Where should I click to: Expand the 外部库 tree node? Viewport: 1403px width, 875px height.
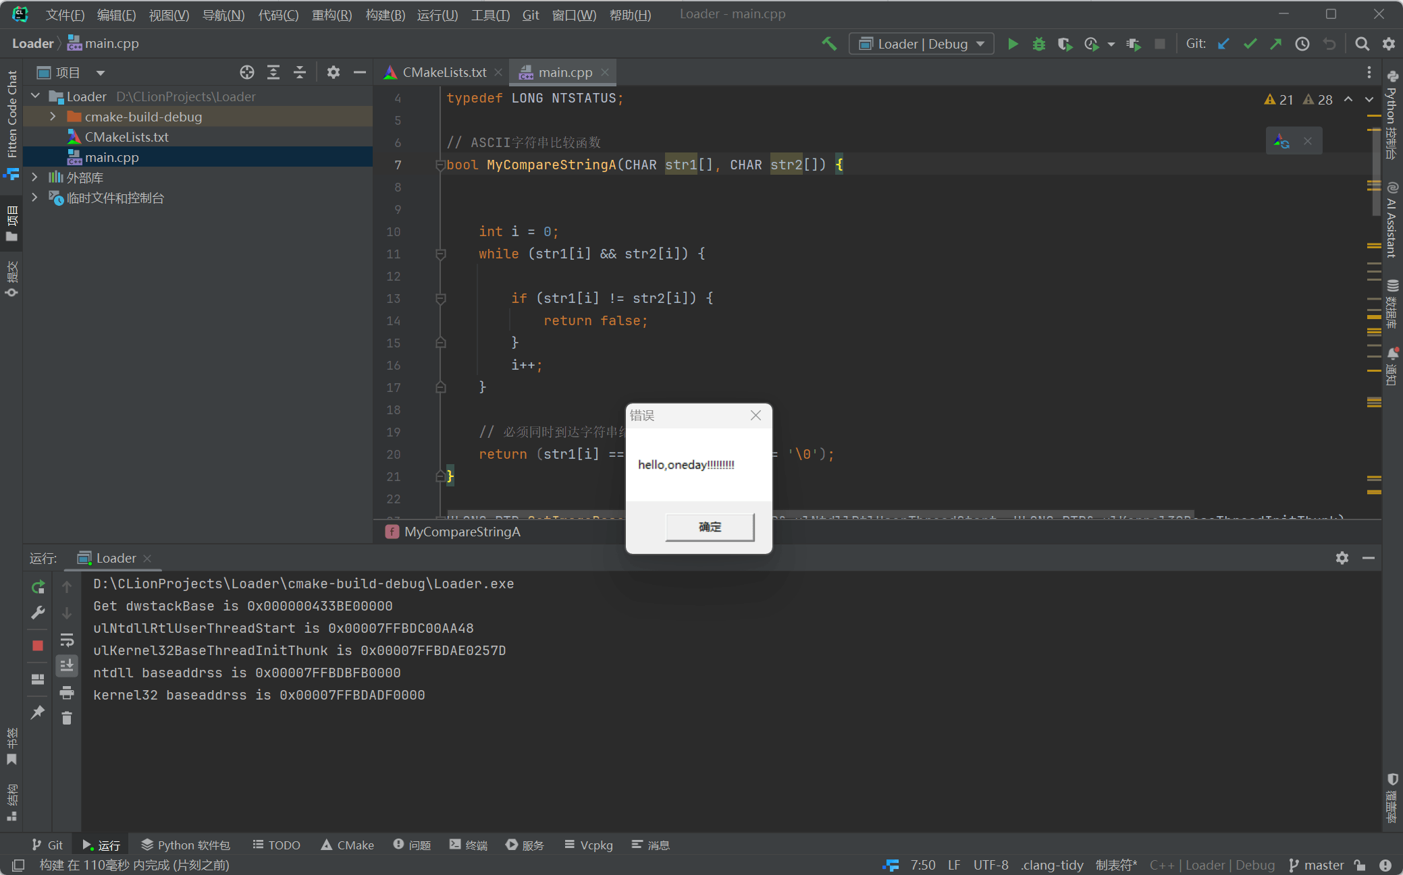coord(35,177)
